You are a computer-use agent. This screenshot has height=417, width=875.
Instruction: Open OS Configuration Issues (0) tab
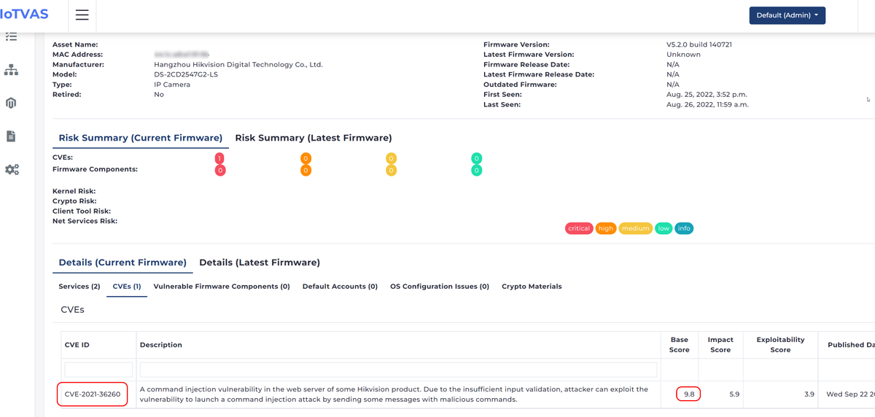[x=440, y=287]
